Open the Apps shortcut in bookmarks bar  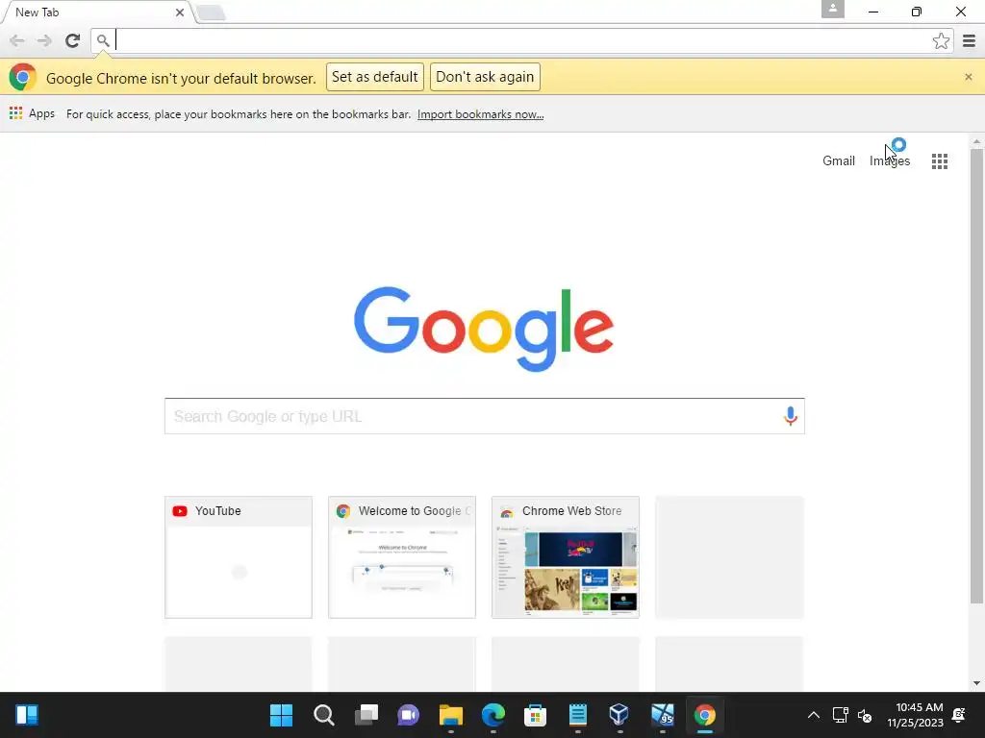[x=32, y=113]
